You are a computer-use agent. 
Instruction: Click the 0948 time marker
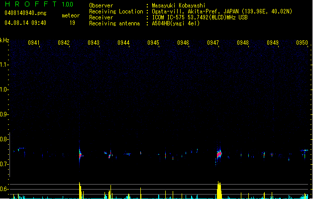tap(243, 43)
